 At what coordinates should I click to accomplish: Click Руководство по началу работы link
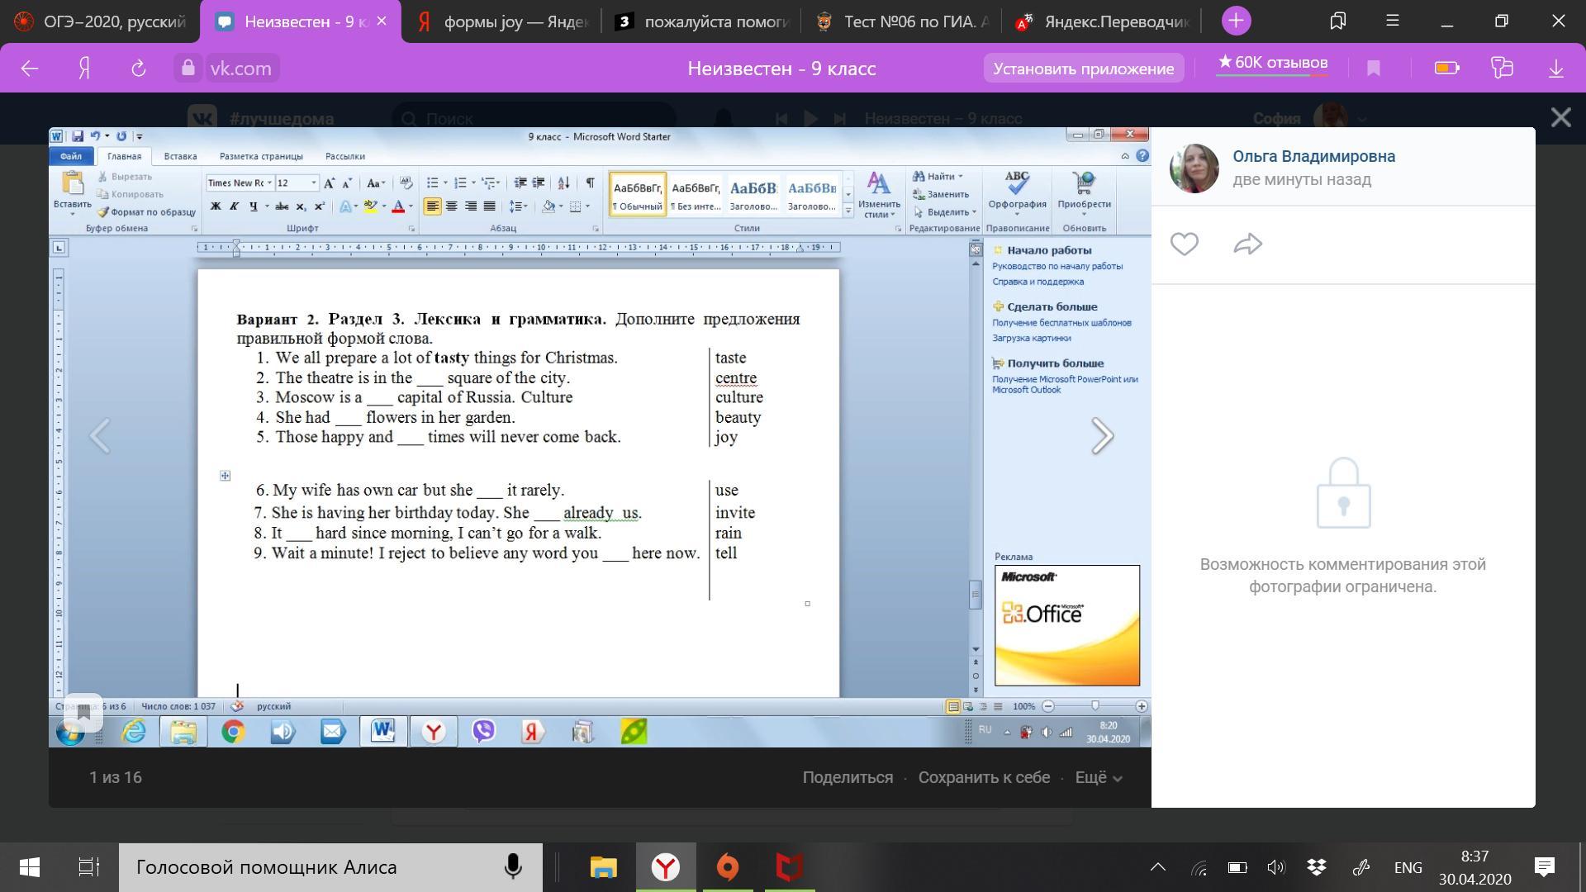click(x=1057, y=266)
